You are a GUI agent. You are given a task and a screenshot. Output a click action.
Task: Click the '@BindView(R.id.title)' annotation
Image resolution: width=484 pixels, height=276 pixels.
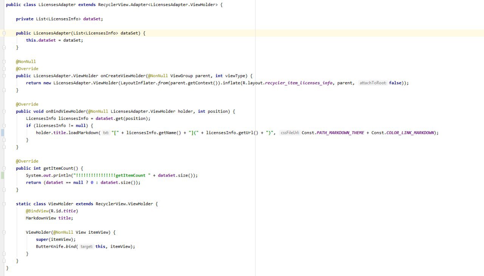(52, 211)
